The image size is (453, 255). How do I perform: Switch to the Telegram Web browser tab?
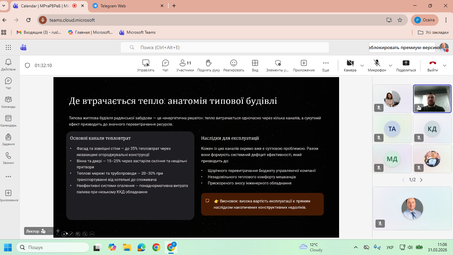click(x=123, y=6)
